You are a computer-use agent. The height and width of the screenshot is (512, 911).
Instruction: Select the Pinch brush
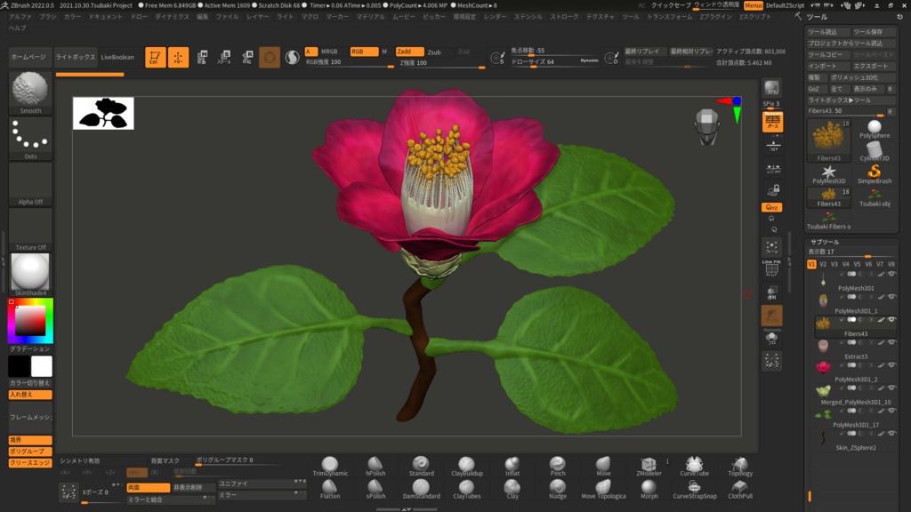(x=557, y=466)
